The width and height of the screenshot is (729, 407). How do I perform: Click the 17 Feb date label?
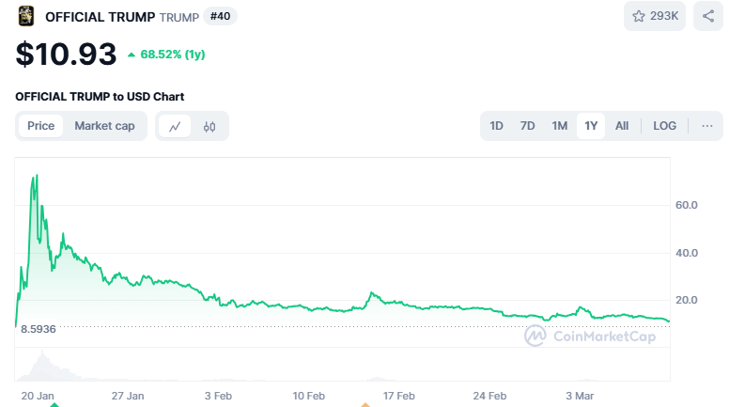[399, 396]
